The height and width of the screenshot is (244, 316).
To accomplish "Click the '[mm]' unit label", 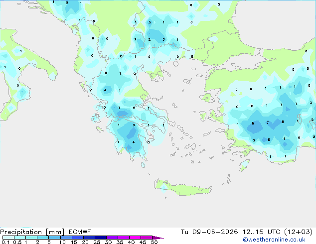I will coord(55,232).
